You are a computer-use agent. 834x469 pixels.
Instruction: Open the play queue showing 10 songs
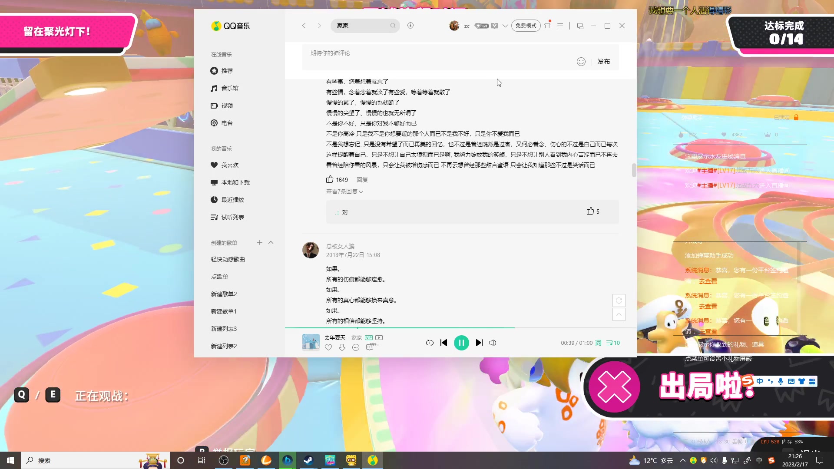click(x=613, y=343)
